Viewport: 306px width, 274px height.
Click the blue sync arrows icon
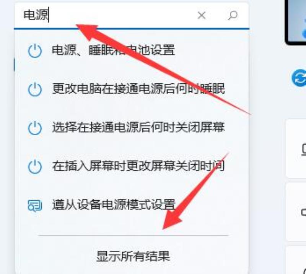(299, 78)
